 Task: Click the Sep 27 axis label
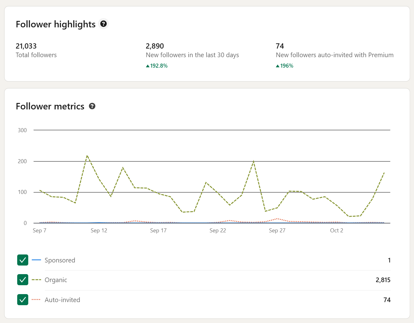coord(277,230)
